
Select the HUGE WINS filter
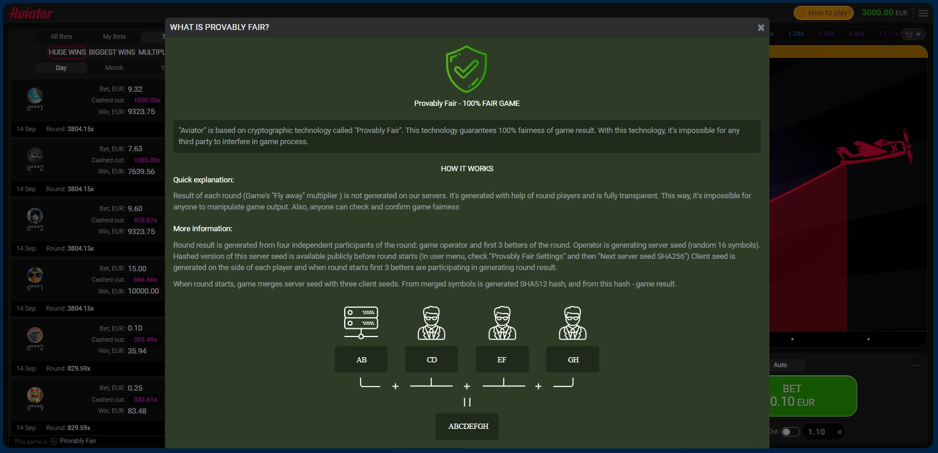click(67, 52)
